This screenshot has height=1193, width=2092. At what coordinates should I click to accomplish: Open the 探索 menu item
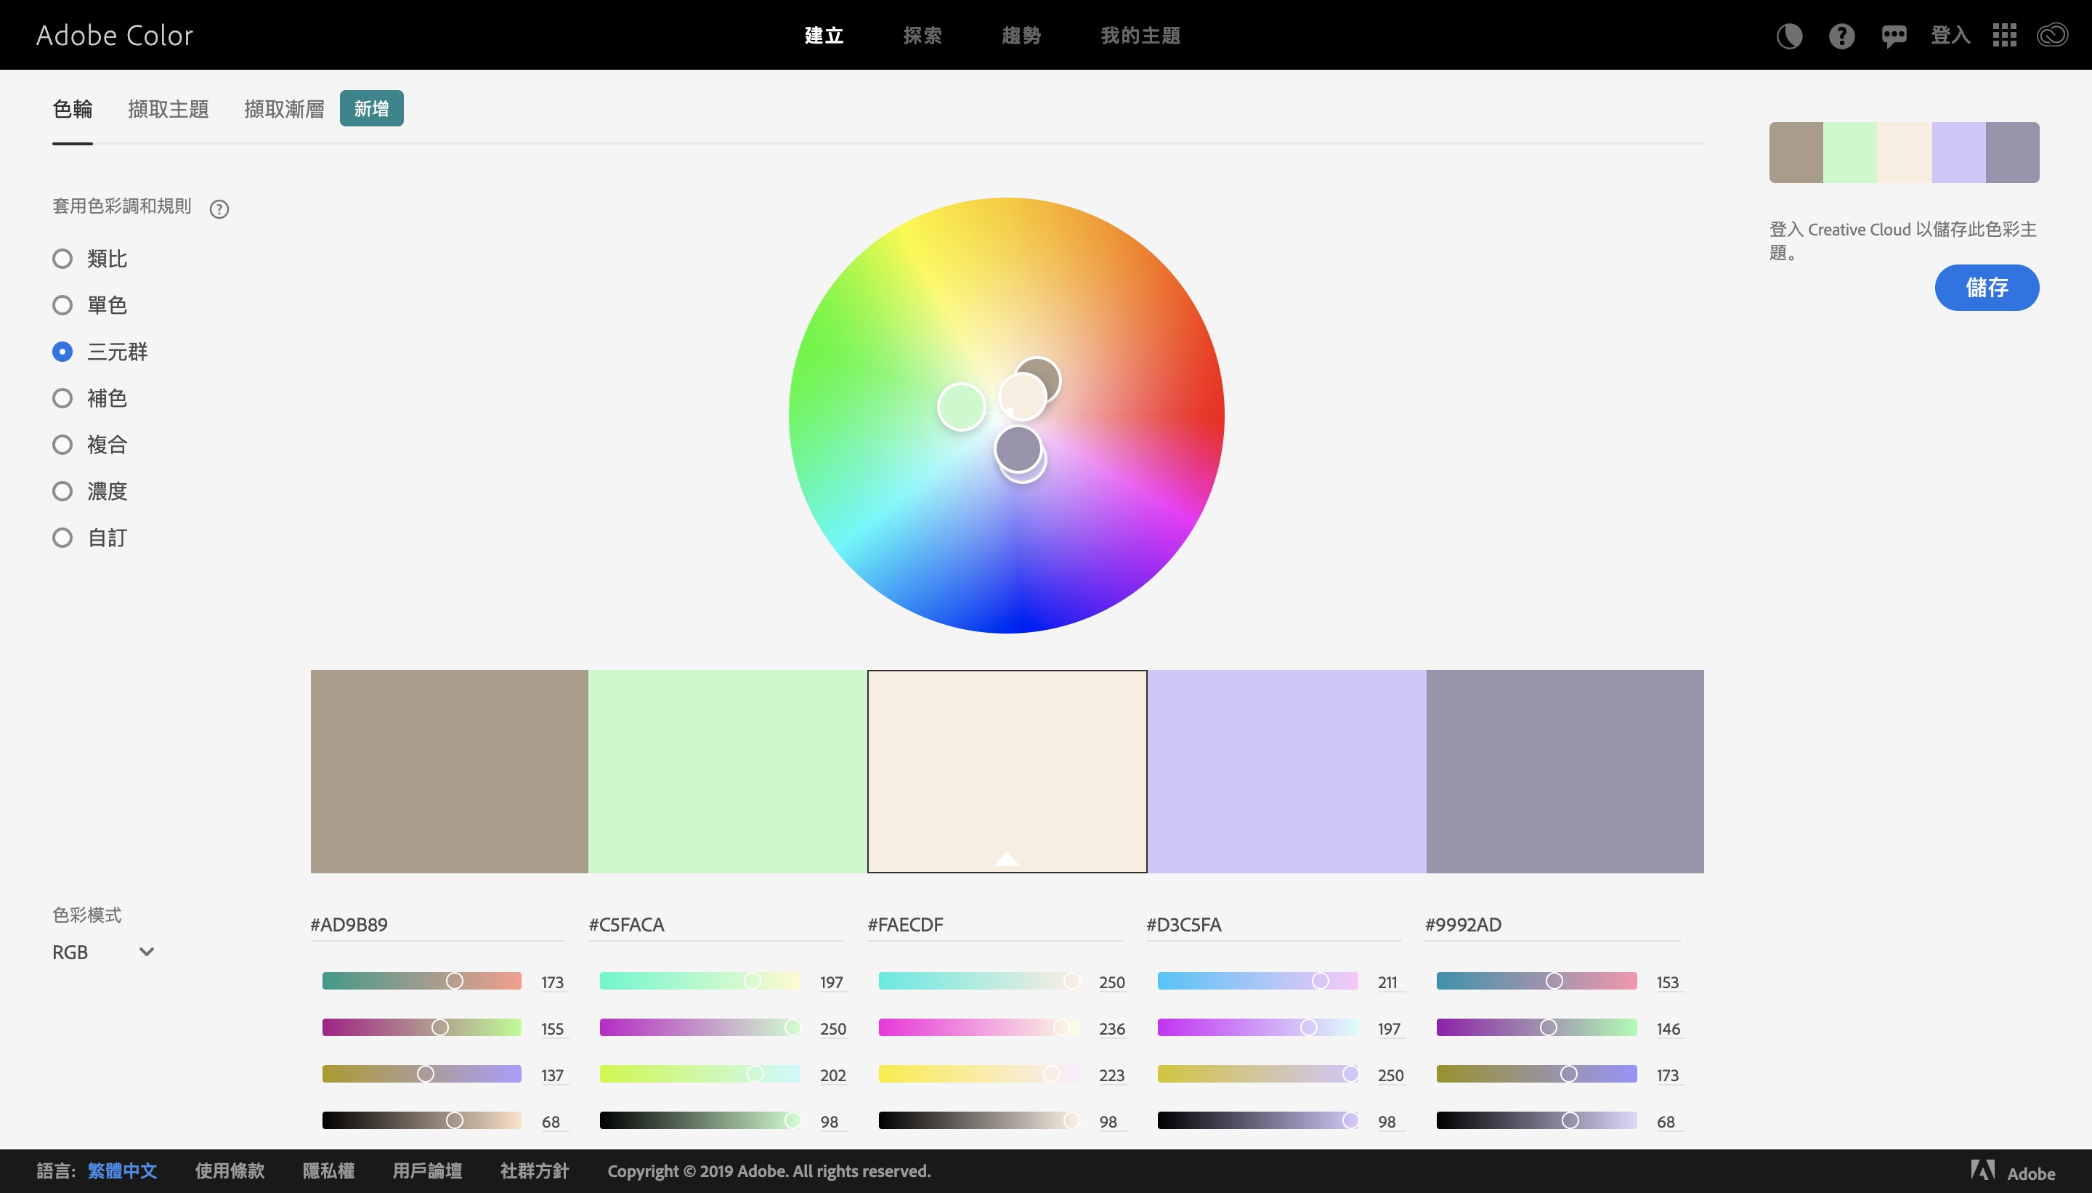pos(923,35)
